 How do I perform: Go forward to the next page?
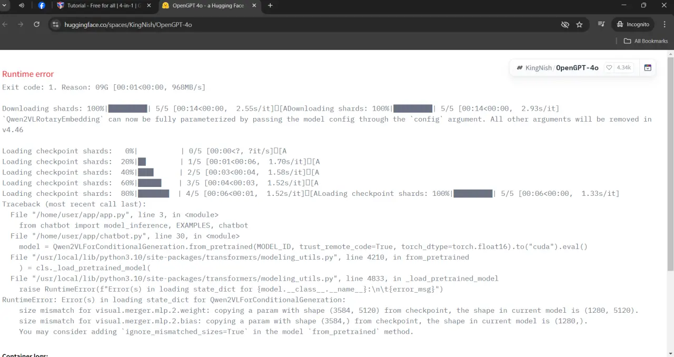[21, 24]
